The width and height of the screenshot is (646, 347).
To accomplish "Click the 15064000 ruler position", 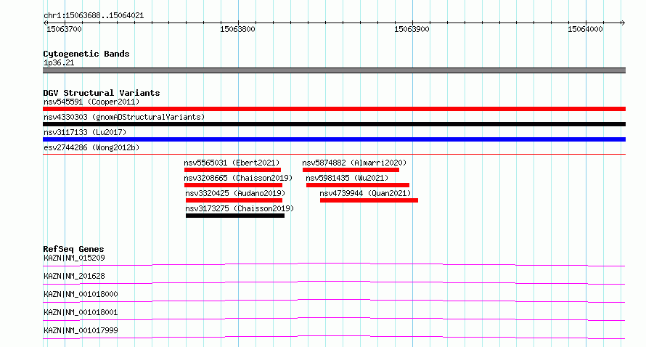I will pyautogui.click(x=586, y=29).
